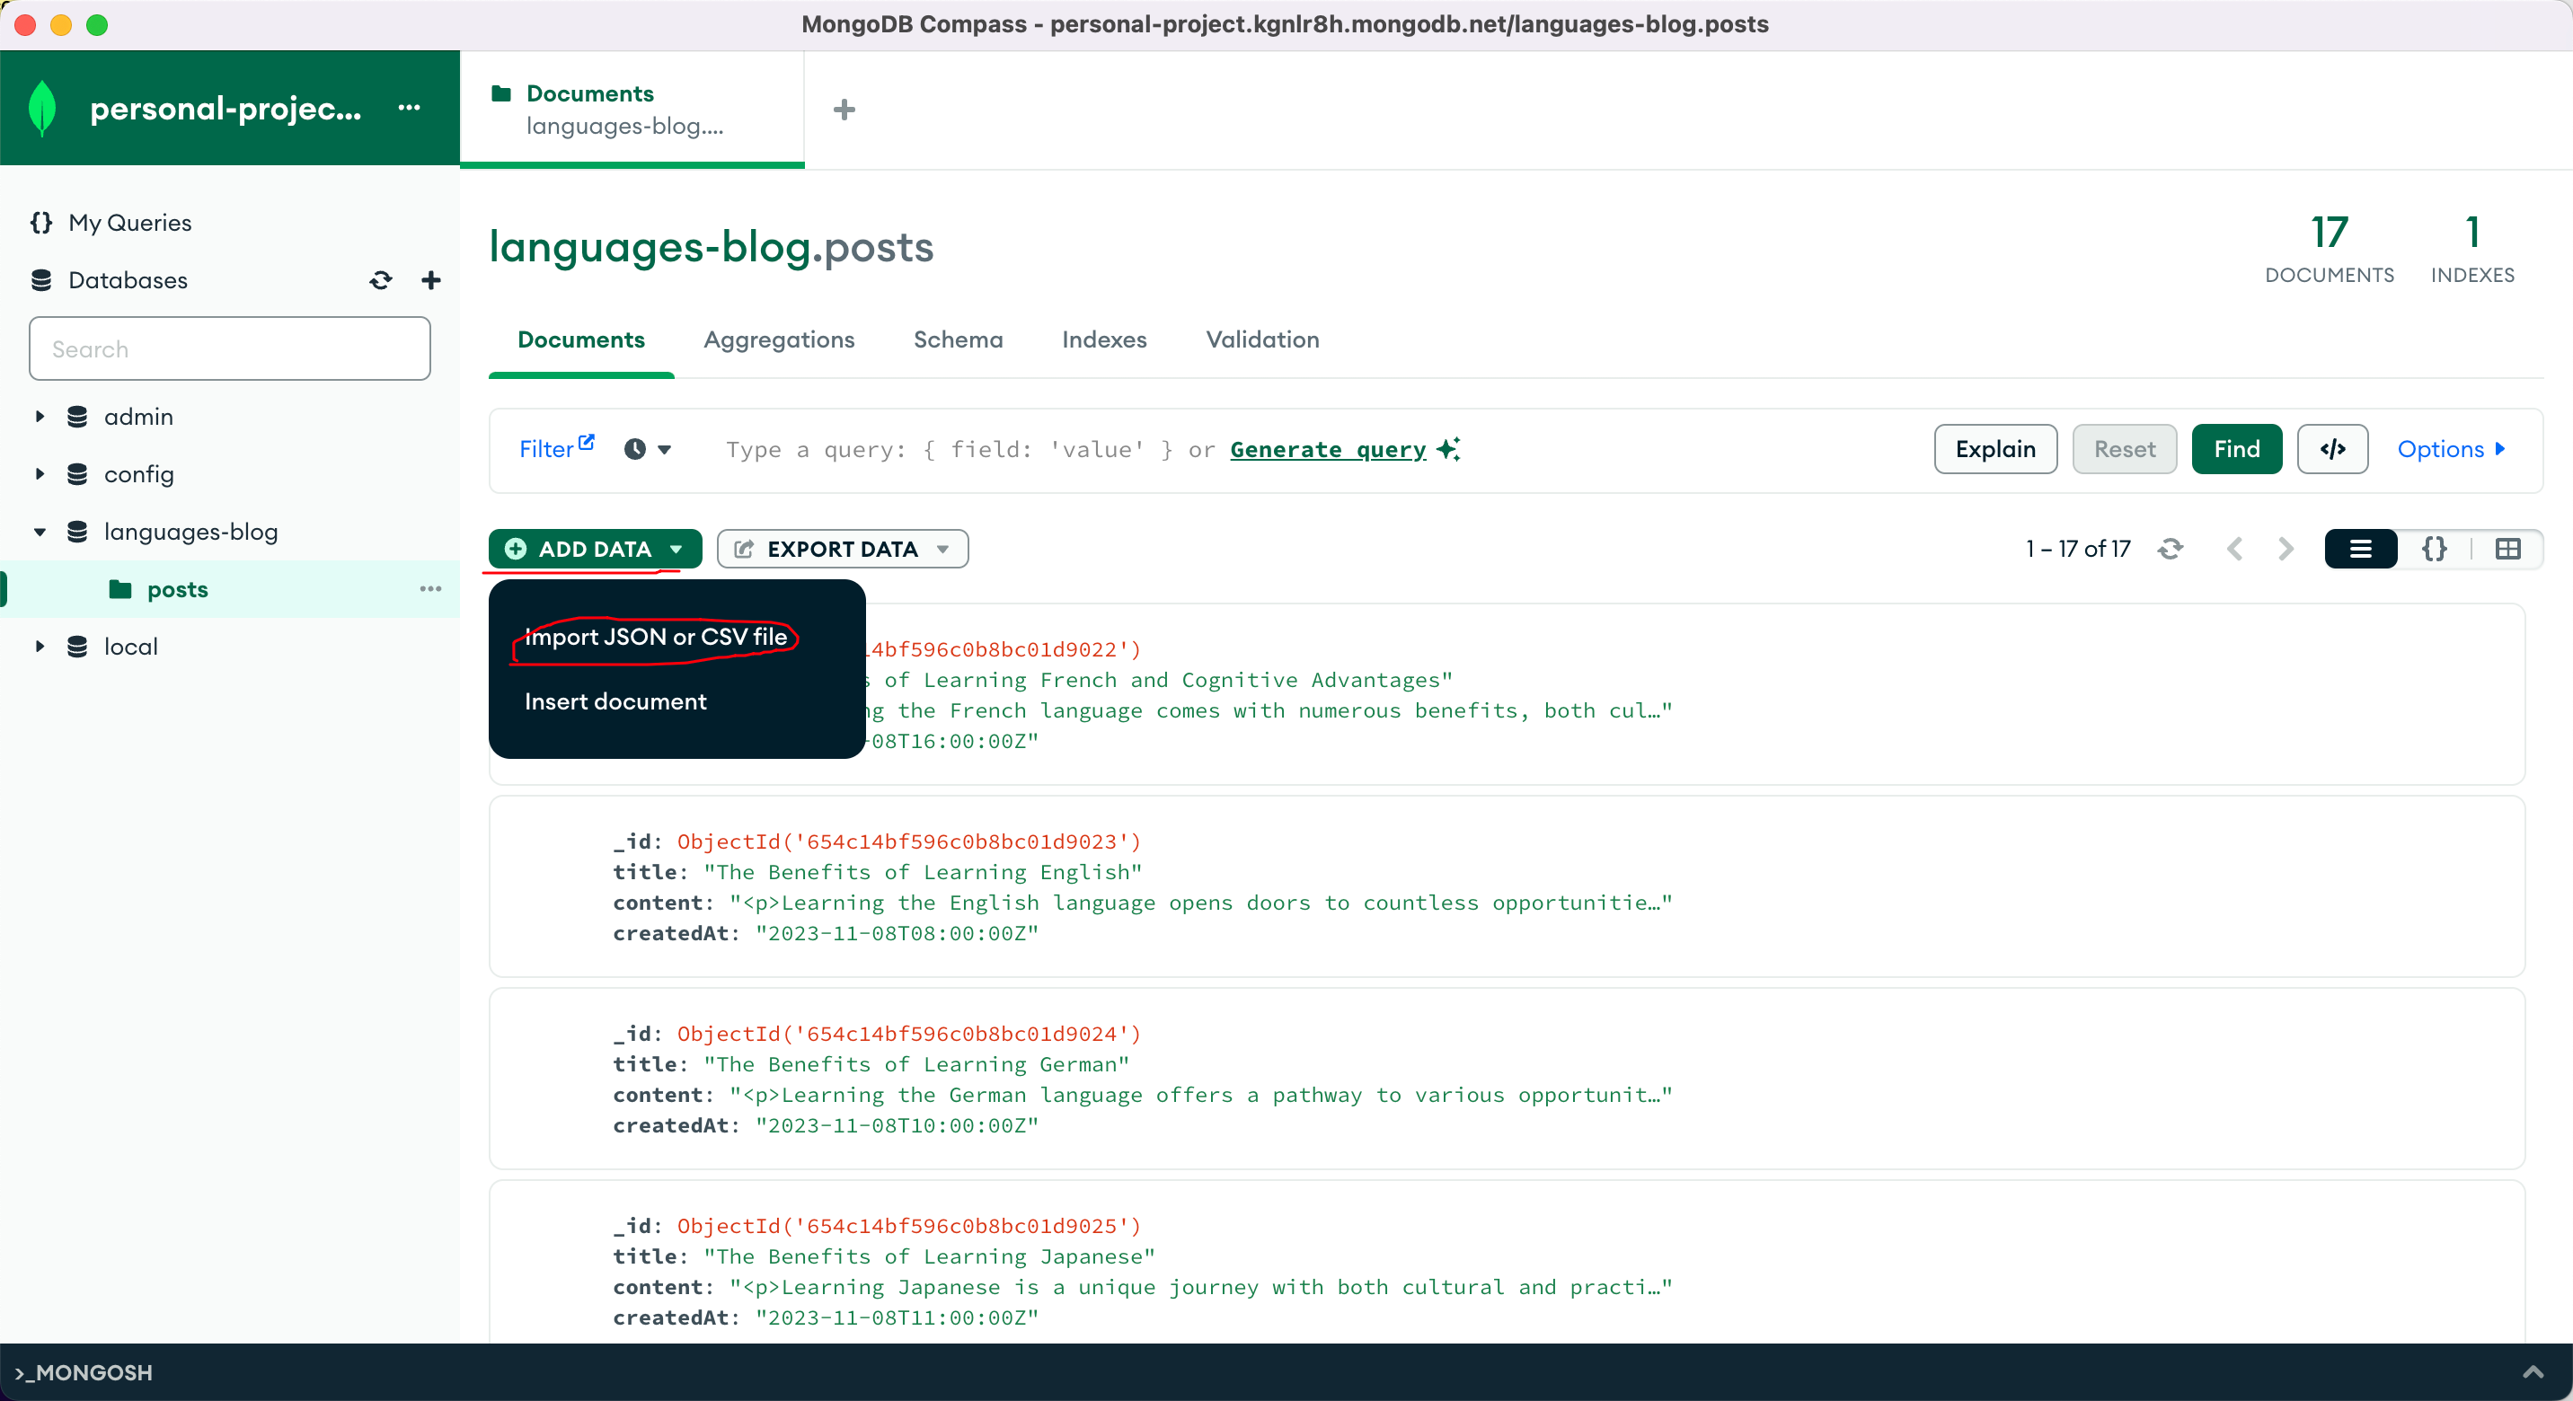Switch to the Schema tab

pos(958,339)
